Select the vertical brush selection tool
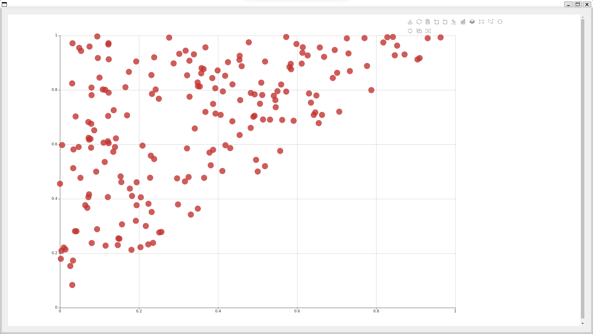Image resolution: width=593 pixels, height=334 pixels. point(410,31)
